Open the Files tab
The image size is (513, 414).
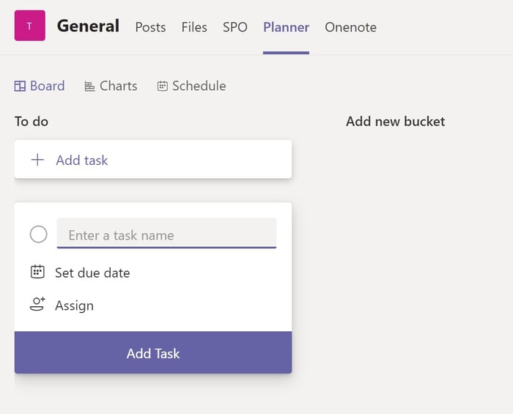[194, 27]
